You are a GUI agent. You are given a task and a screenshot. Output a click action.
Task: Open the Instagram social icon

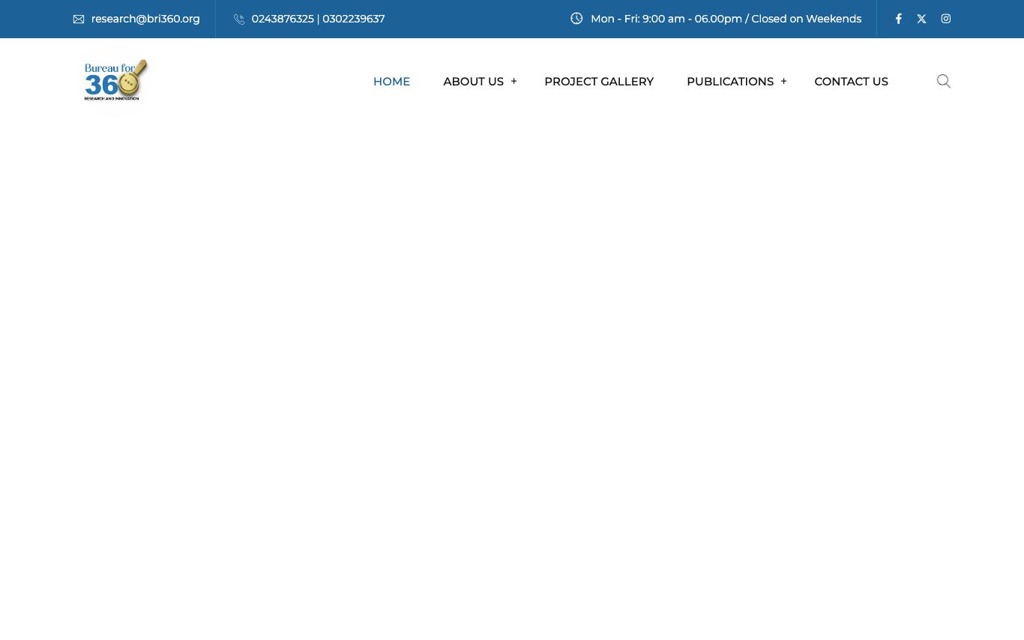tap(946, 19)
